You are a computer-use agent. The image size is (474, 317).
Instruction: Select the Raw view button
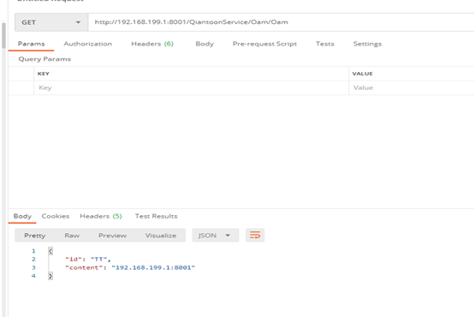point(72,236)
